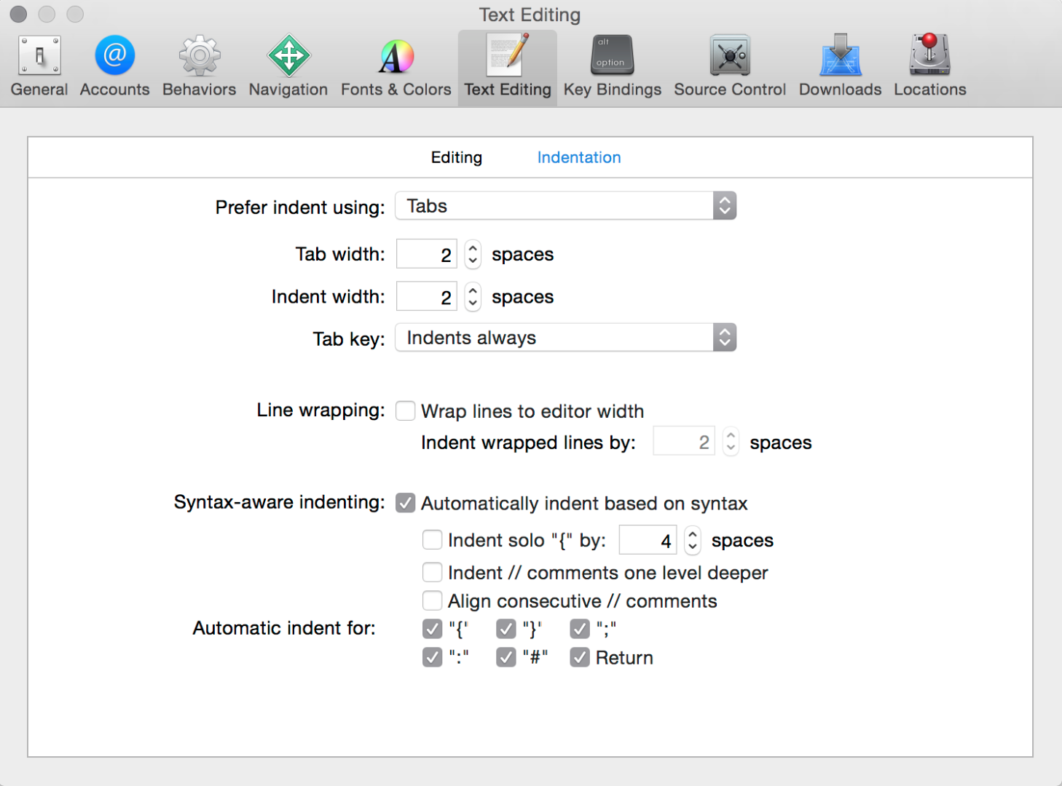The image size is (1062, 786).
Task: Click the Source Control toolbar label
Action: [x=730, y=90]
